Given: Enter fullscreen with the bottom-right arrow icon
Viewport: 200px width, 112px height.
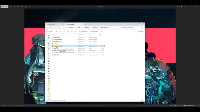Looking at the screenshot, I should click(198, 105).
